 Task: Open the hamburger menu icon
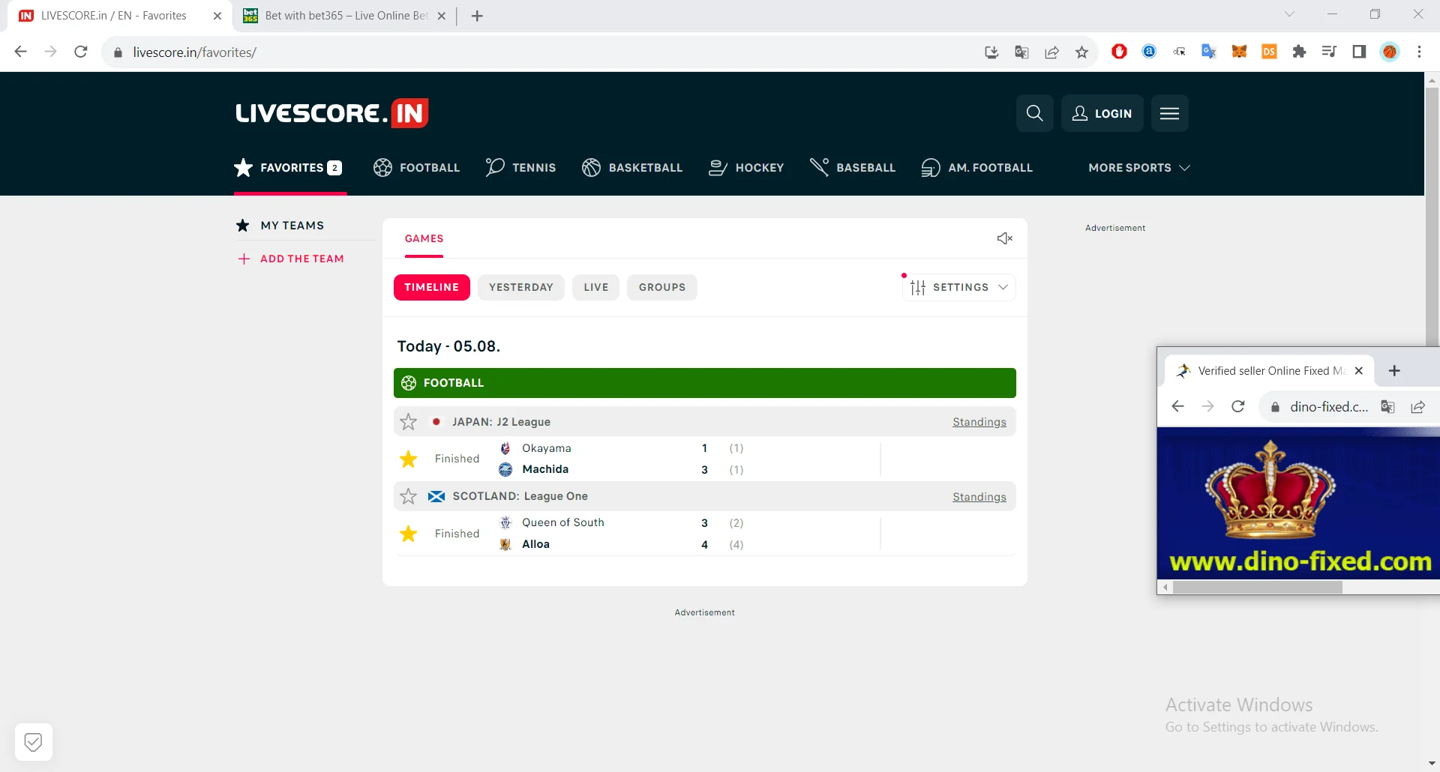pos(1169,113)
